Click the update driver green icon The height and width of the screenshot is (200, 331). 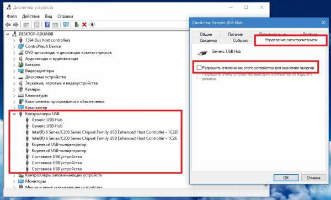click(77, 25)
